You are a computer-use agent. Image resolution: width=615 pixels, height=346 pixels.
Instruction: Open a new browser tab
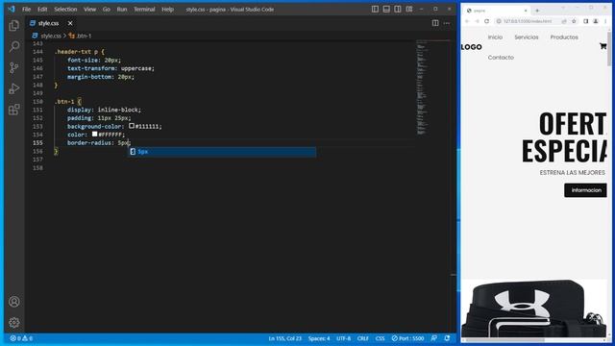(x=537, y=11)
